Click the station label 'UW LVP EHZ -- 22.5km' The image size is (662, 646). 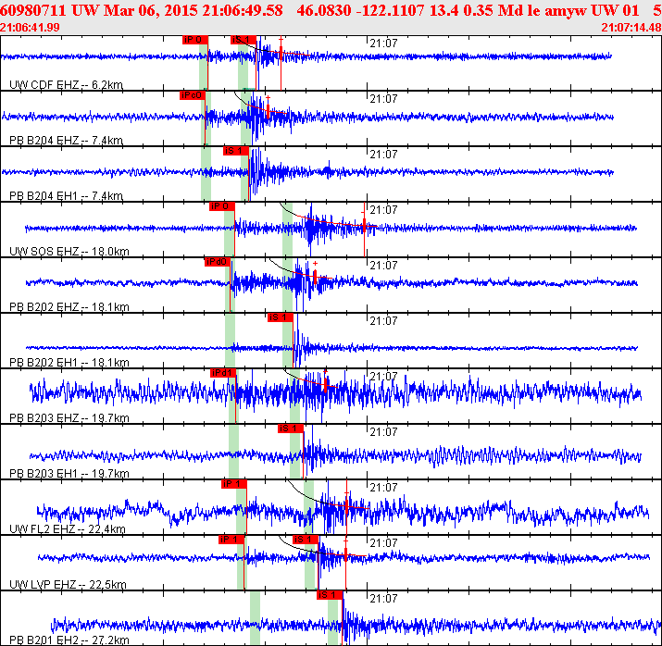[x=68, y=584]
